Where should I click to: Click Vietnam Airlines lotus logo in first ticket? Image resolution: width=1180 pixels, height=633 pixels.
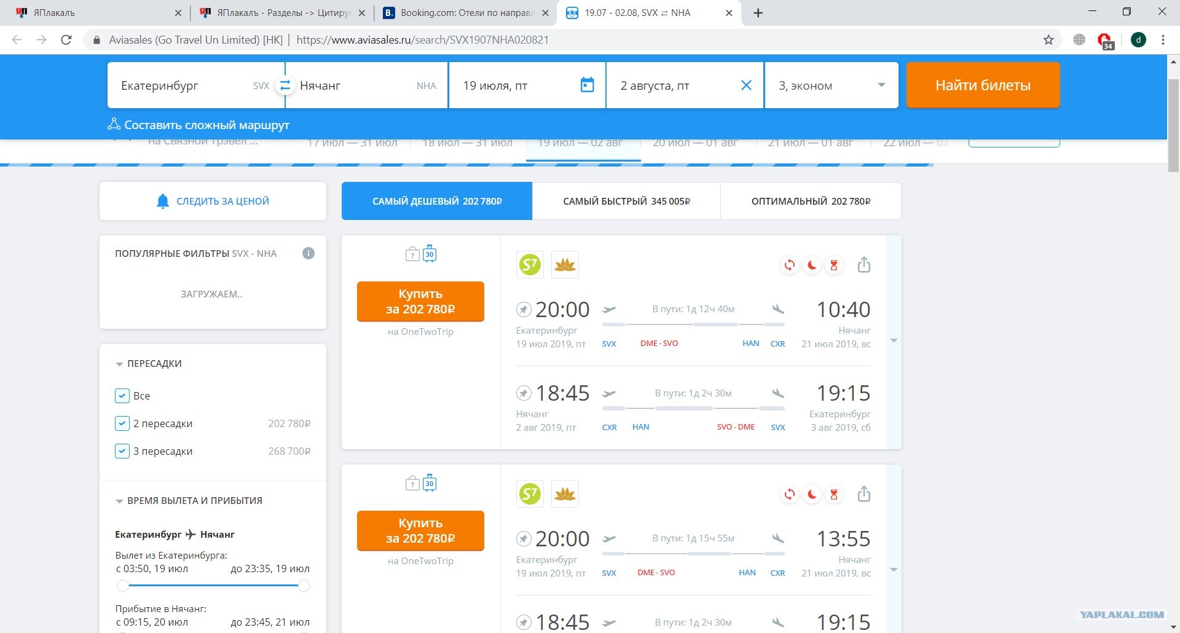(x=565, y=265)
